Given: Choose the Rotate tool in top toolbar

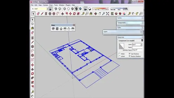Looking at the screenshot, I should click(x=74, y=14).
